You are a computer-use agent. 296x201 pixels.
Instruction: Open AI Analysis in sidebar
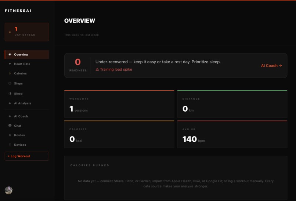[x=27, y=103]
